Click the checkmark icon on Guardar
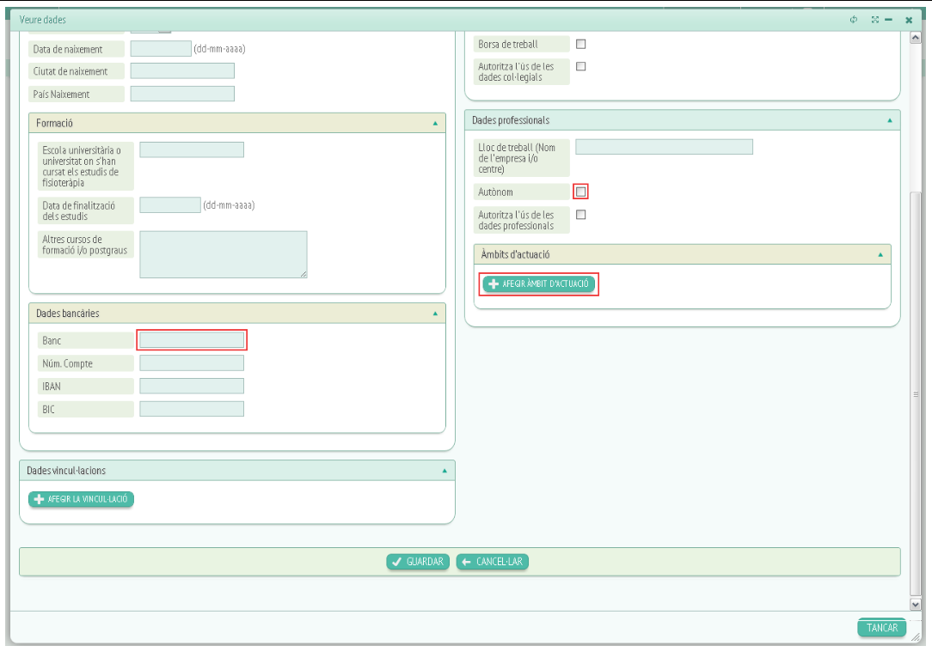 [396, 562]
